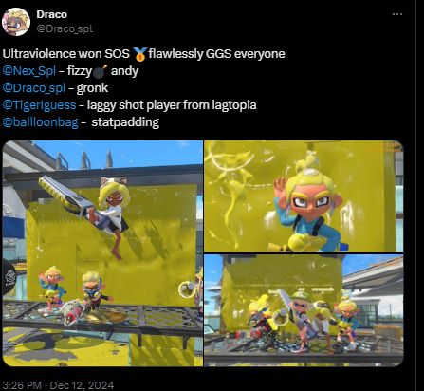Go to @TigerIguess profile mention

tap(39, 105)
